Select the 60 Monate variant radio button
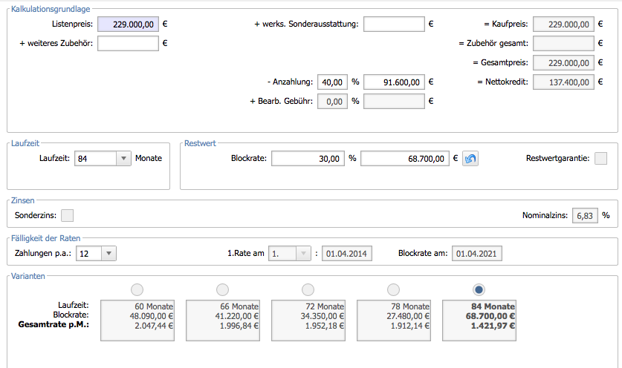This screenshot has height=368, width=622. tap(137, 289)
